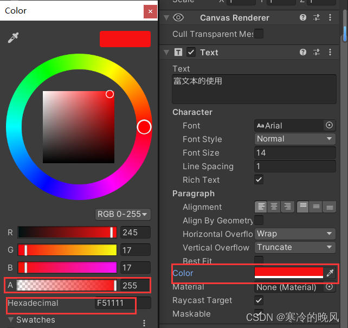The height and width of the screenshot is (328, 348).
Task: Click the Canvas Renderer eye component icon
Action: [x=178, y=17]
